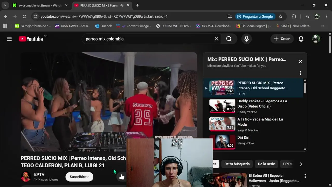
Task: Open the bookmarks bar apps grid
Action: pos(5,26)
